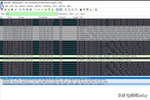Click the Expression... button
The width and height of the screenshot is (150, 100).
coord(63,14)
